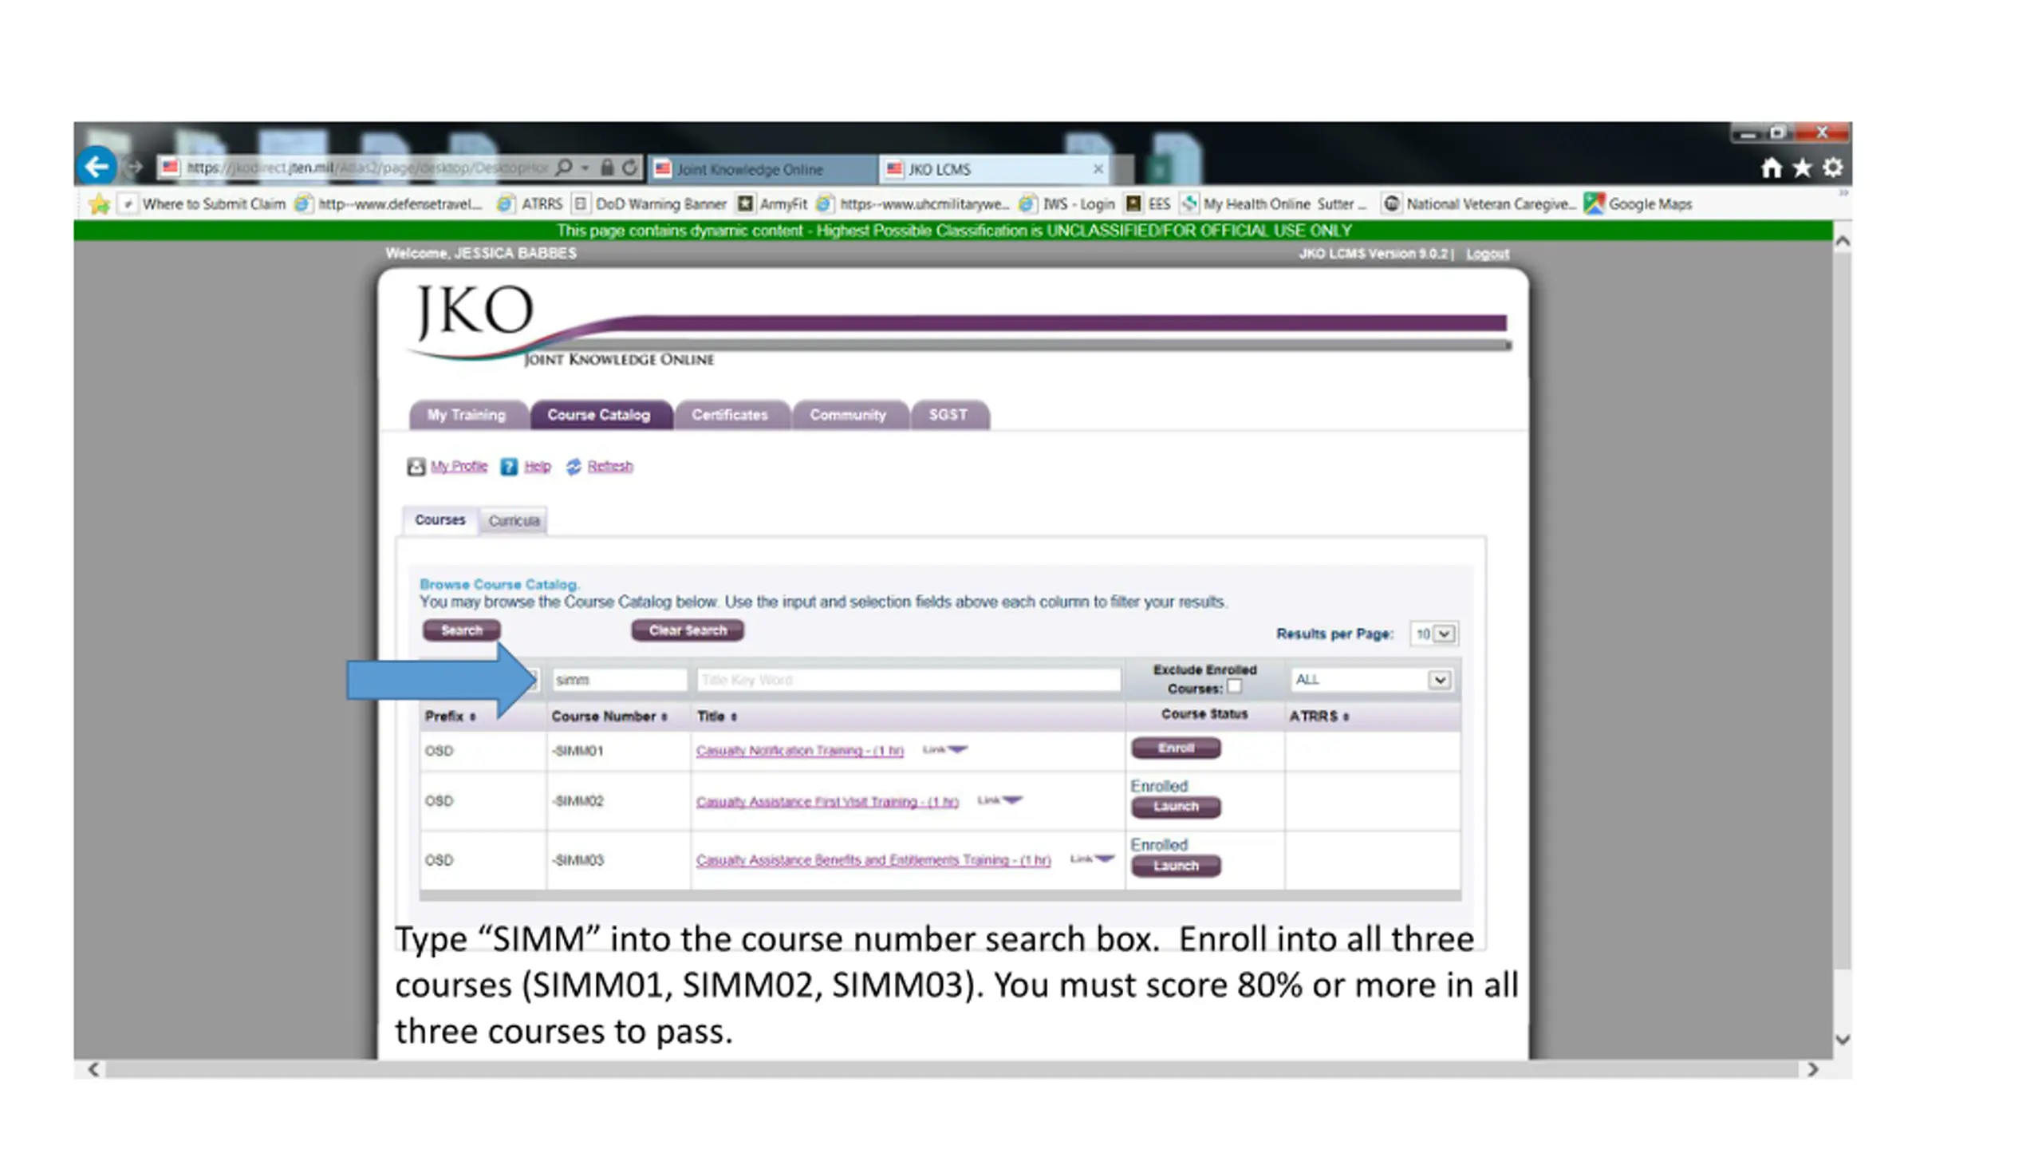Toggle Exclude Enrolled Courses checkbox
This screenshot has width=2042, height=1149.
[1234, 686]
